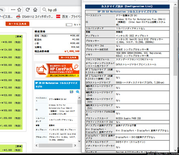
Task: Click the save floppy-disk icon under blue header
Action: click(72, 92)
